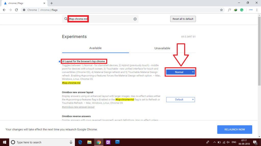Open a new tab with the plus button
The image size is (261, 146).
pyautogui.click(x=51, y=3)
